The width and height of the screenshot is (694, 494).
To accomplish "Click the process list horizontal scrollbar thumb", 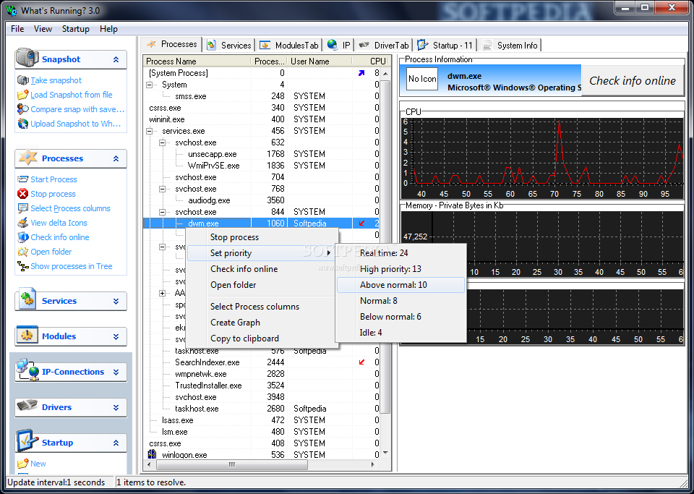I will [231, 465].
